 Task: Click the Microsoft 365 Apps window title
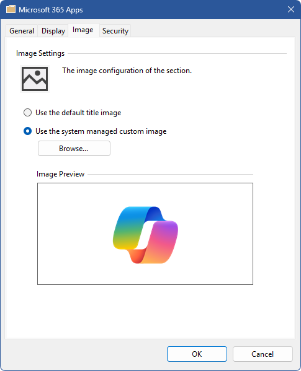tap(51, 10)
